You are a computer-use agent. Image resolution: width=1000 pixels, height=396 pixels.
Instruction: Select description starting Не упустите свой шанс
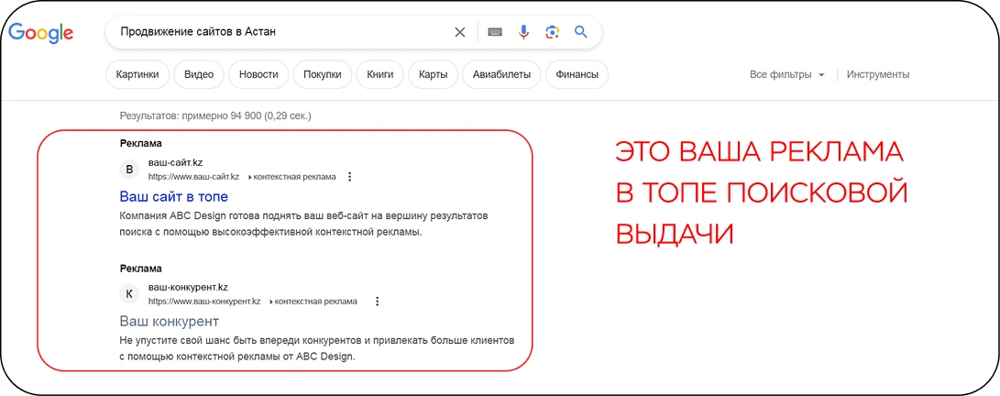click(x=316, y=348)
